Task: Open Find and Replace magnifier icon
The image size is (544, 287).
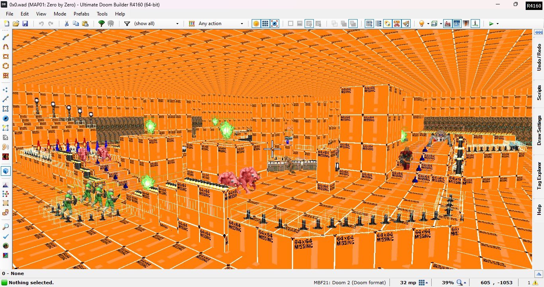Action: [x=6, y=226]
